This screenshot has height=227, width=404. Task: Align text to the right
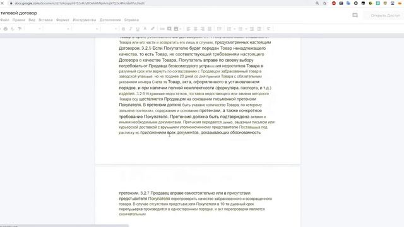point(203,29)
